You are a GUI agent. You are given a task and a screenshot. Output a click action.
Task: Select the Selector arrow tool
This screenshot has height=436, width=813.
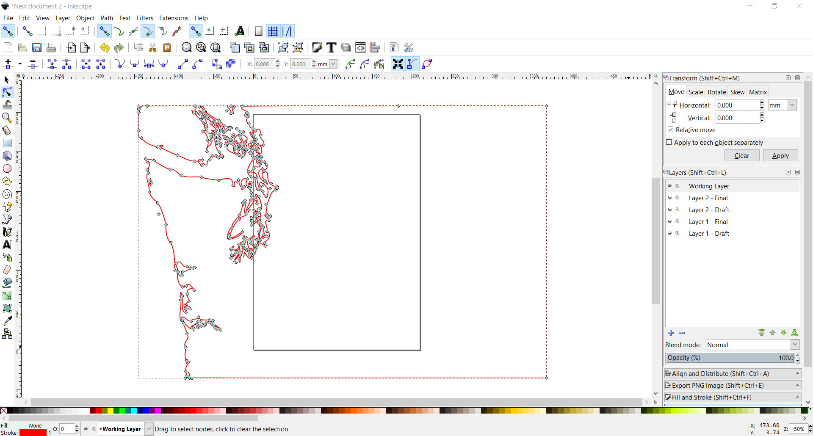(7, 80)
